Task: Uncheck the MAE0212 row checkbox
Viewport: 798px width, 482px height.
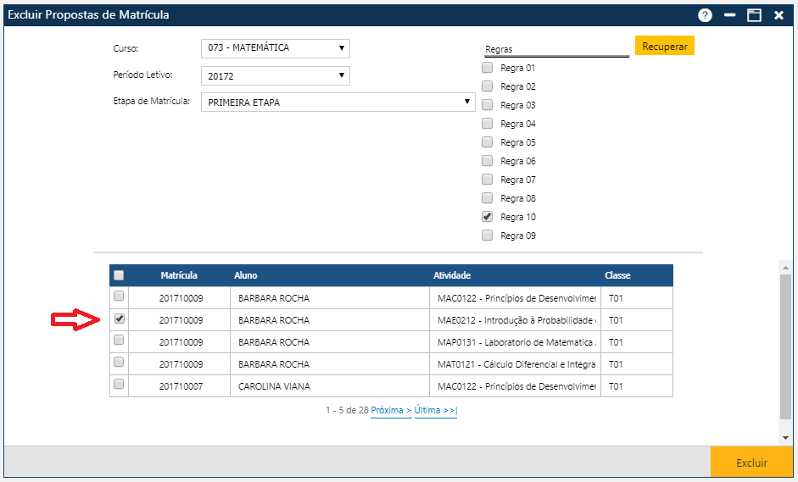Action: pyautogui.click(x=120, y=319)
